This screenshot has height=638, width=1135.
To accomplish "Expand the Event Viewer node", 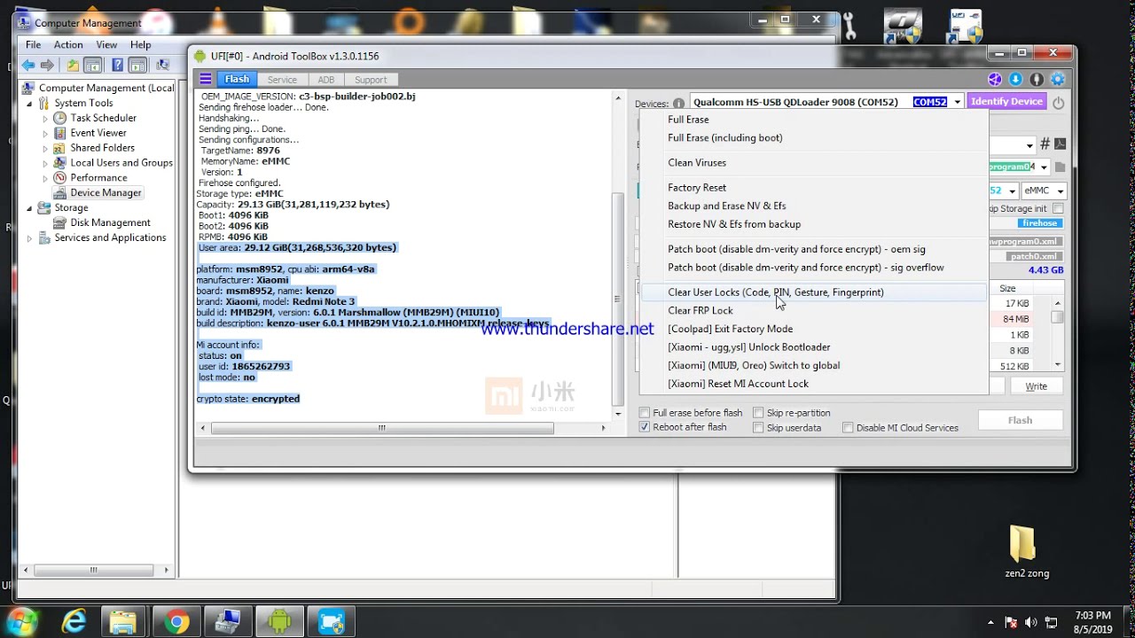I will click(45, 133).
